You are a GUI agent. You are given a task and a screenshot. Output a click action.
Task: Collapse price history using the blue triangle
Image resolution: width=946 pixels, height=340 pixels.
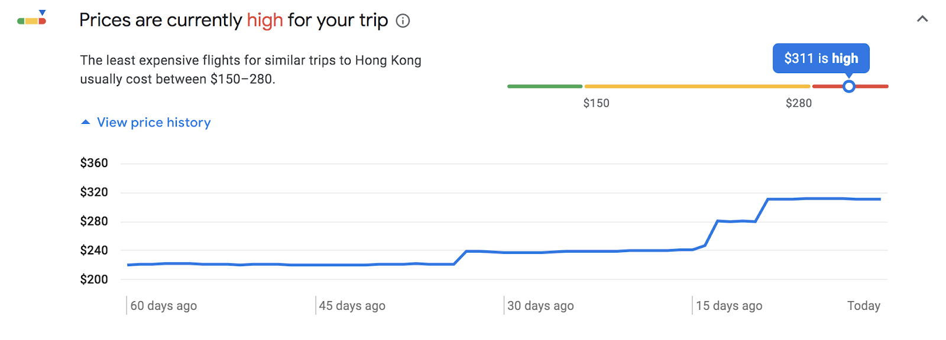[86, 122]
